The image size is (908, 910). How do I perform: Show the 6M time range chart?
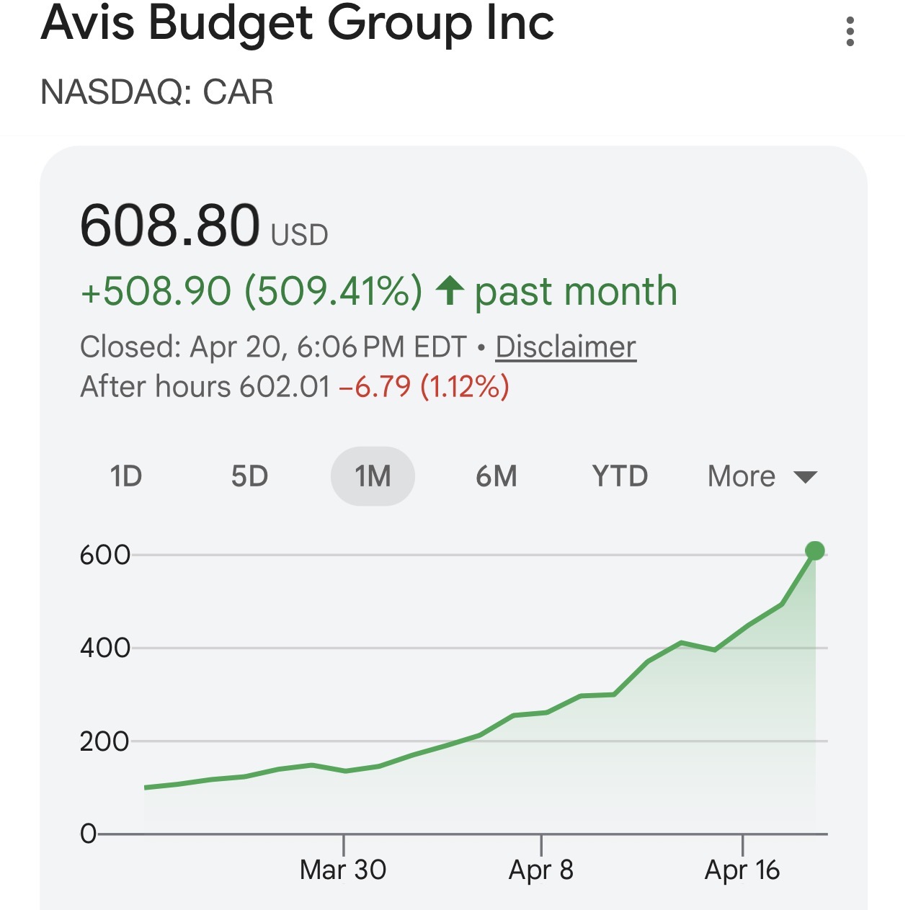point(497,476)
